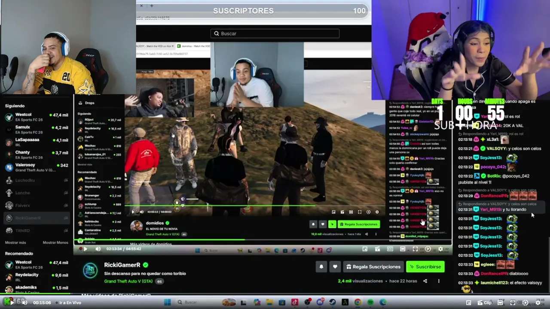The width and height of the screenshot is (550, 309).
Task: Open TikTok from the Windows taskbar
Action: (295, 303)
